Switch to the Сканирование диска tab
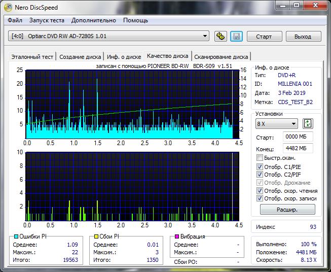Viewport: 331px width, 272px height. (221, 57)
